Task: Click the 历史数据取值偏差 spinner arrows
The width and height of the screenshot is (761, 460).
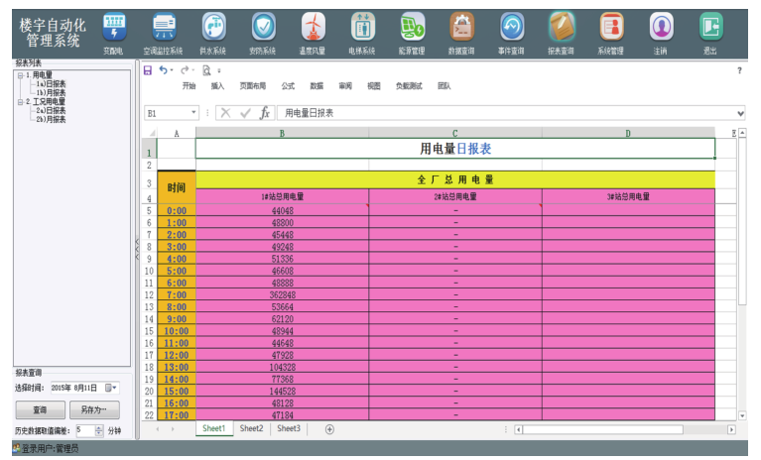Action: click(x=98, y=431)
